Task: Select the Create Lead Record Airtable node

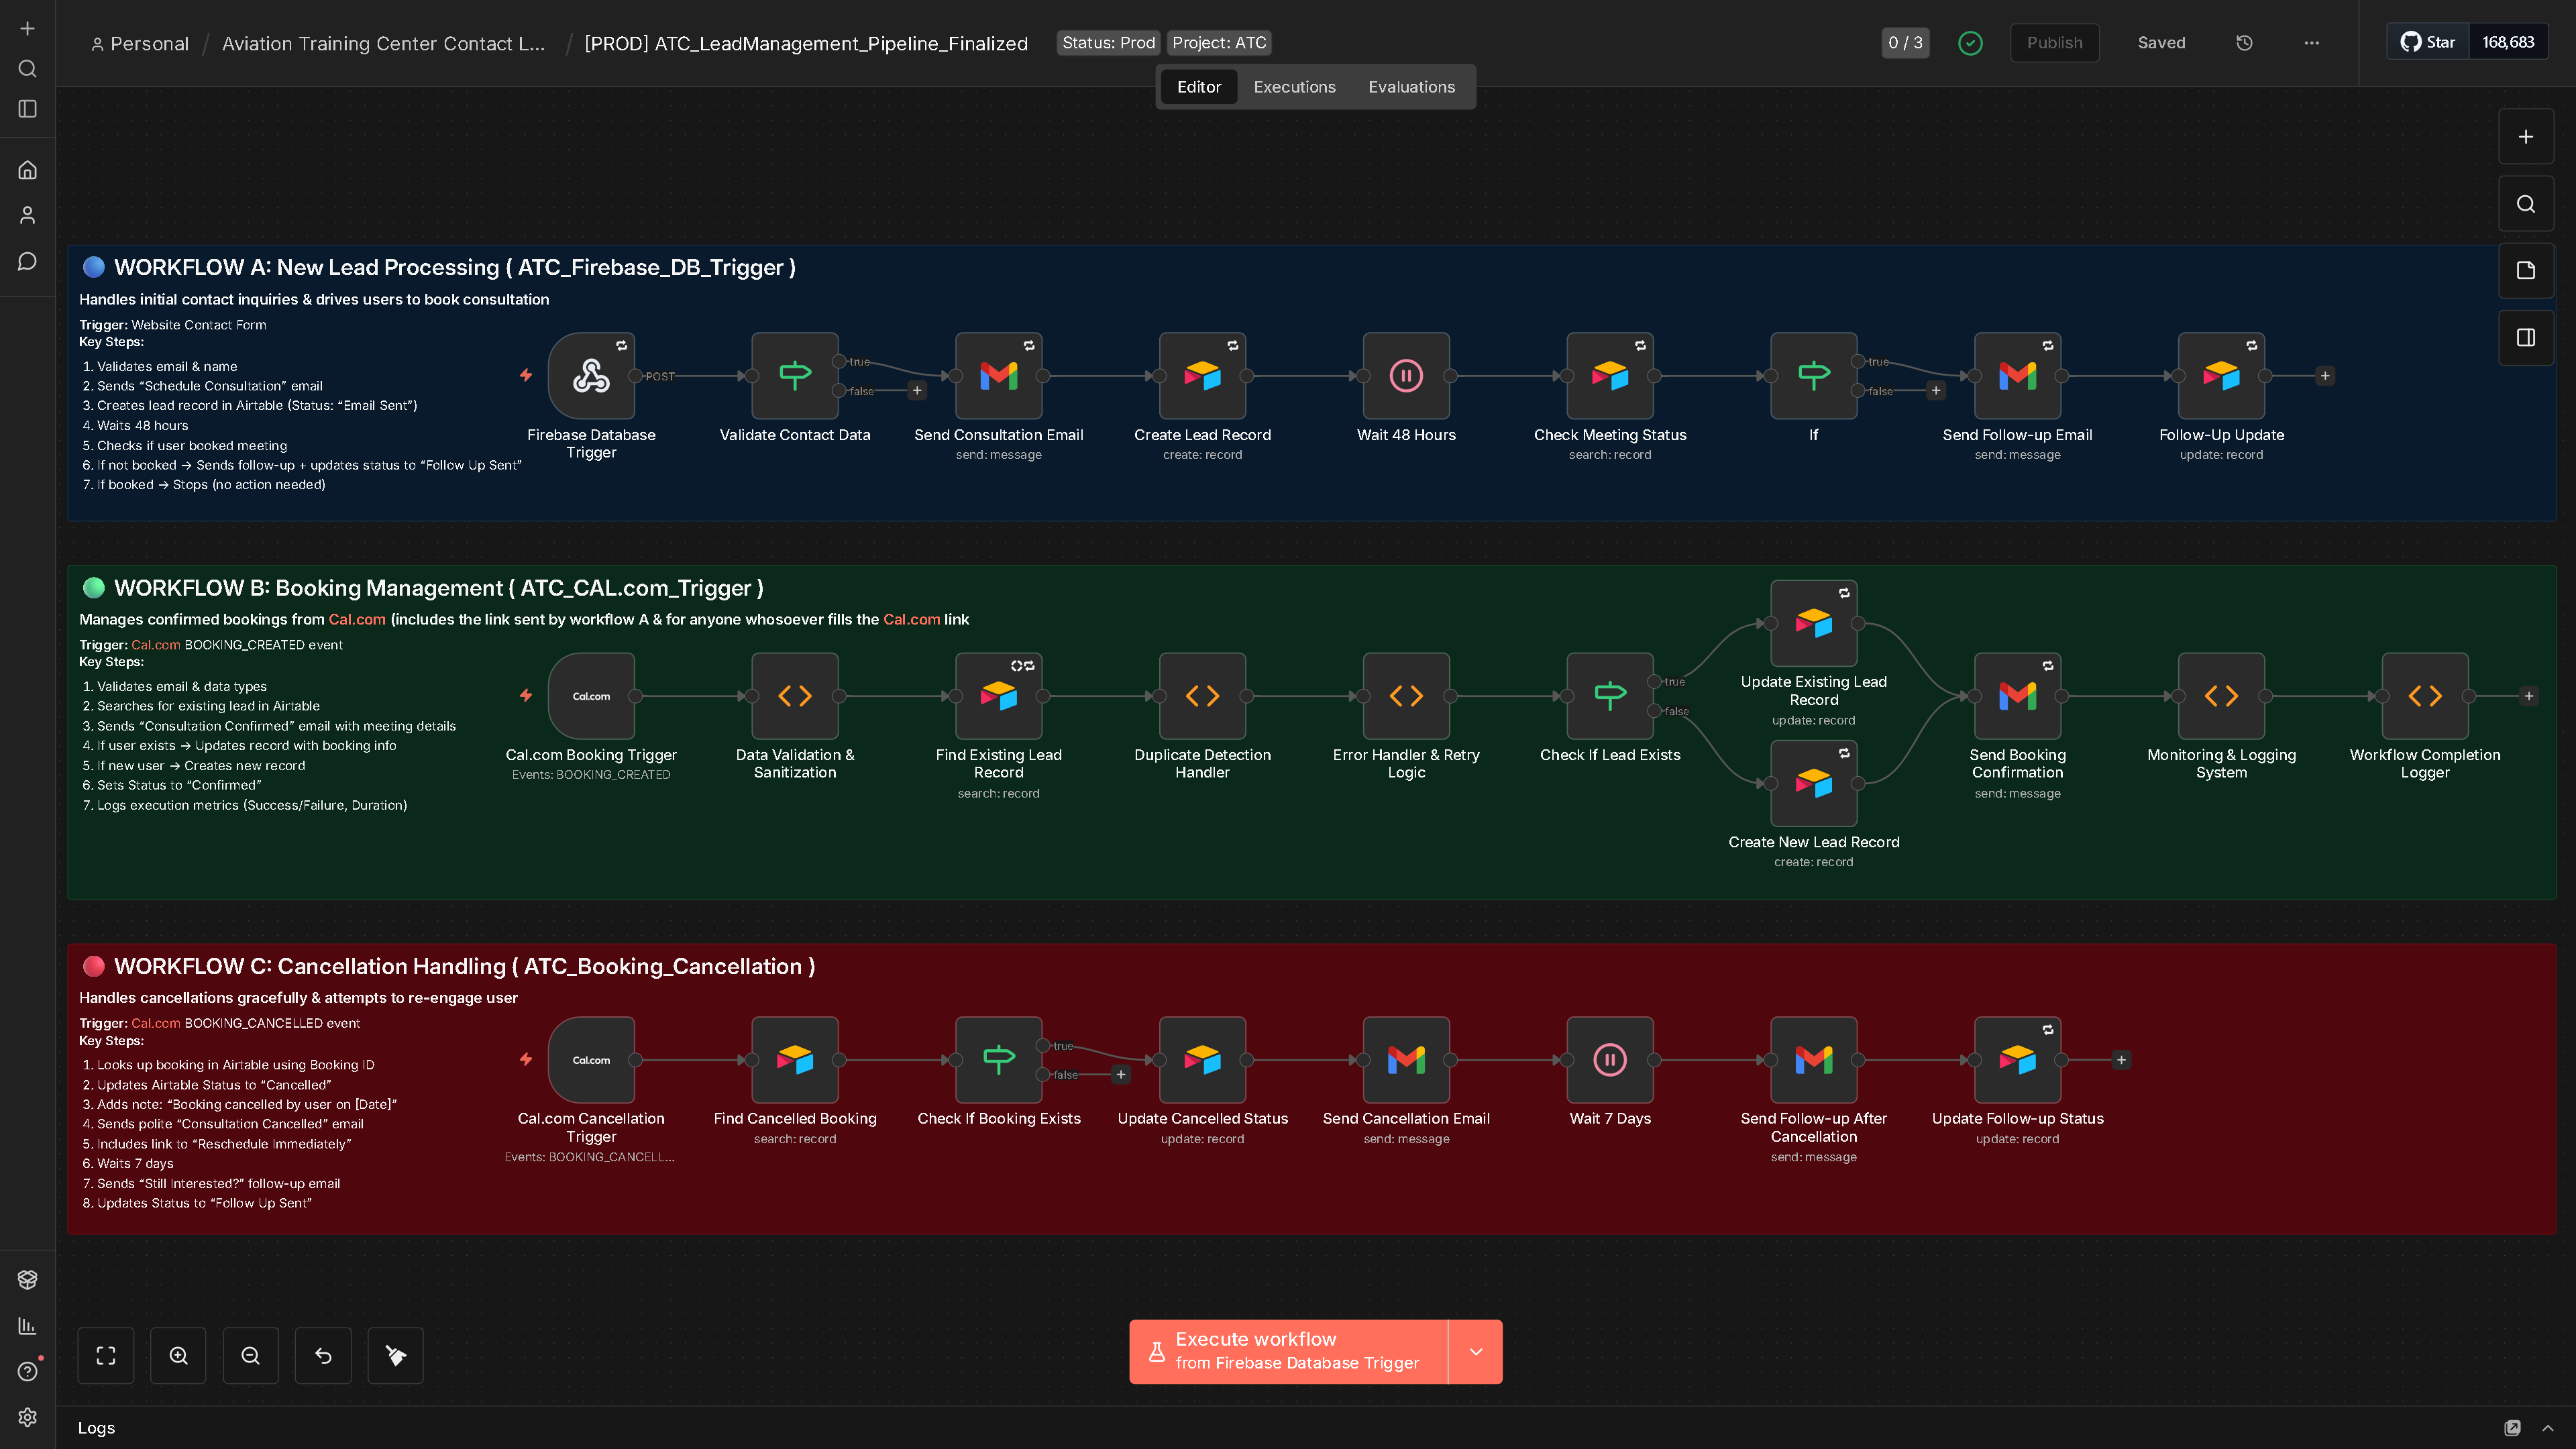Action: (x=1202, y=376)
